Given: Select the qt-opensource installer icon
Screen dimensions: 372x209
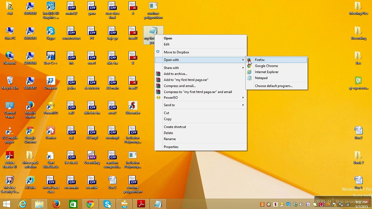Looking at the screenshot, I should click(358, 83).
